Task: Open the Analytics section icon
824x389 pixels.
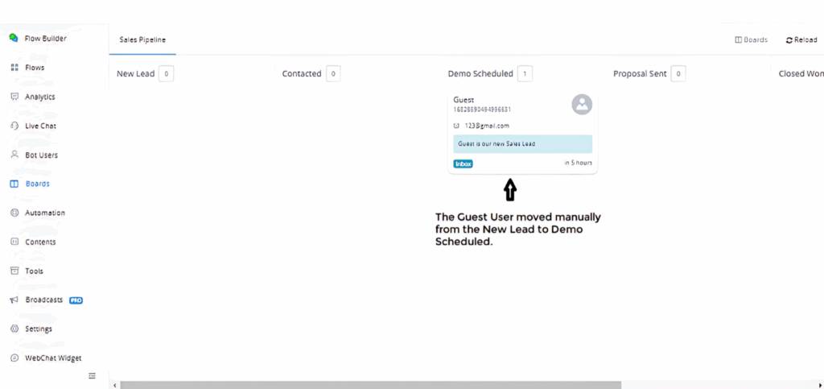Action: pyautogui.click(x=14, y=97)
